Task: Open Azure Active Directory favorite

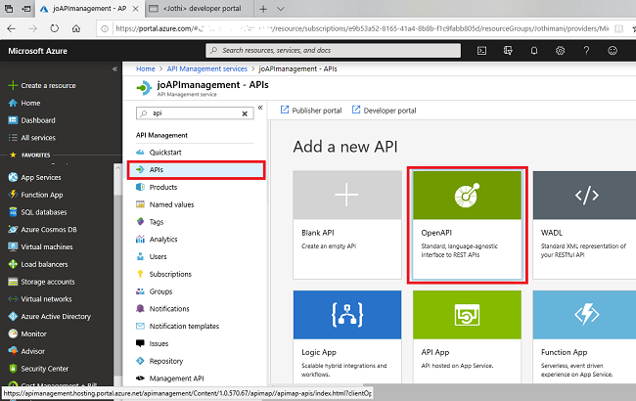Action: point(56,317)
